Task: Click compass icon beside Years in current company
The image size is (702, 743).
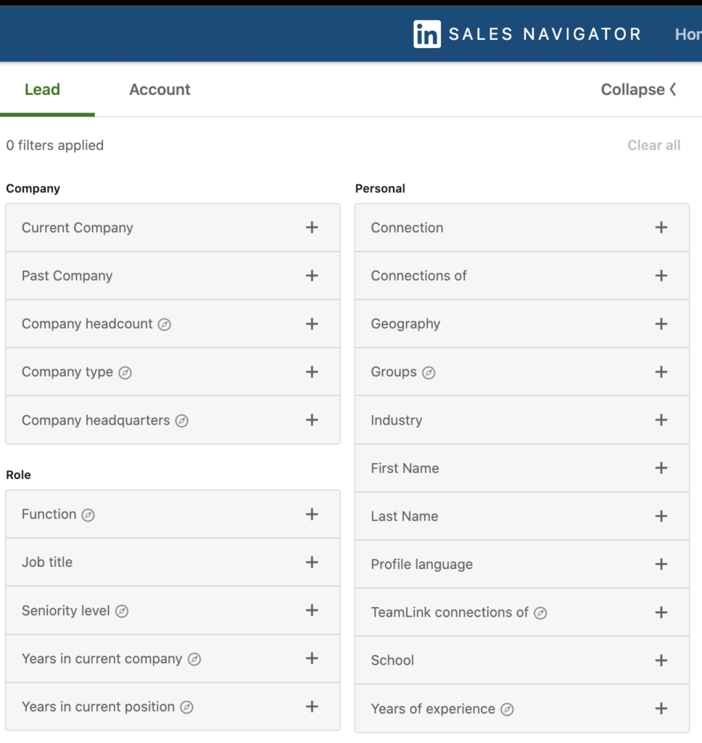Action: click(194, 659)
